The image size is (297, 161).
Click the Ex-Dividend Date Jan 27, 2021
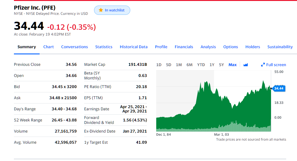point(135,131)
